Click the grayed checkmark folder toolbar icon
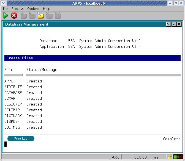The image size is (185, 161). tap(58, 16)
